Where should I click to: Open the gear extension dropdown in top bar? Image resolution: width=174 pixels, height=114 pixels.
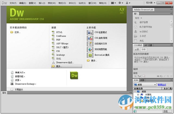pos(121,3)
